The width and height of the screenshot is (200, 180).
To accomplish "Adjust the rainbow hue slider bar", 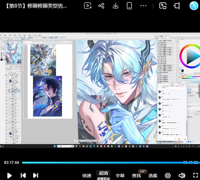I will click(x=191, y=77).
